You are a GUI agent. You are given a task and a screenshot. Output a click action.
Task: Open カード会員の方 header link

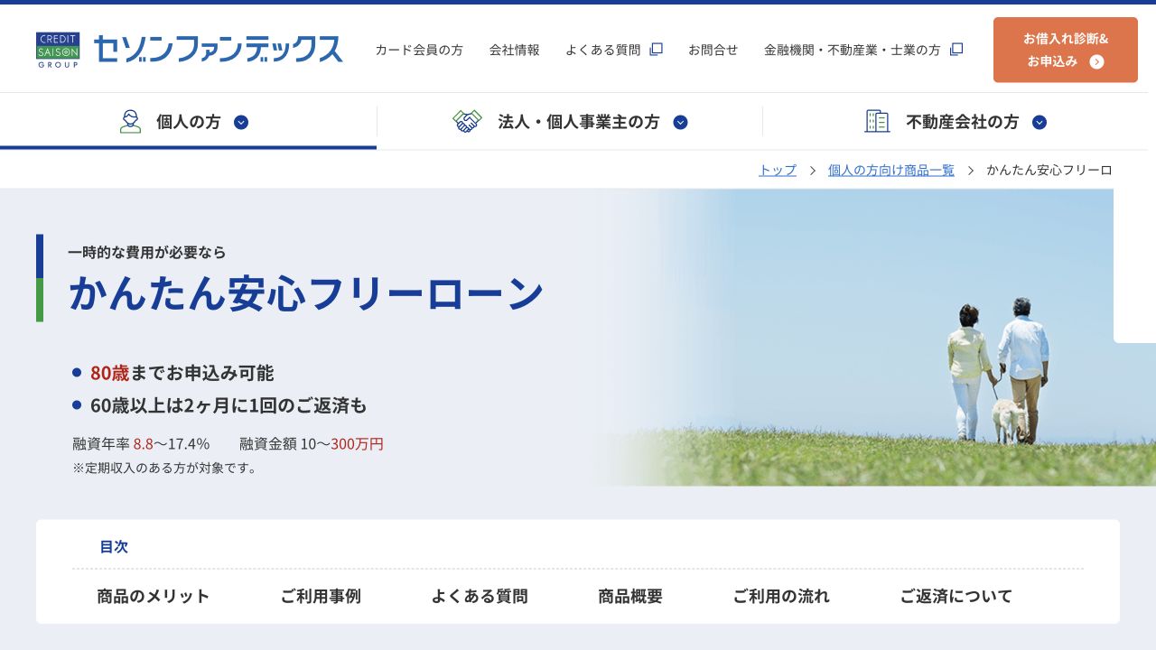click(x=419, y=50)
